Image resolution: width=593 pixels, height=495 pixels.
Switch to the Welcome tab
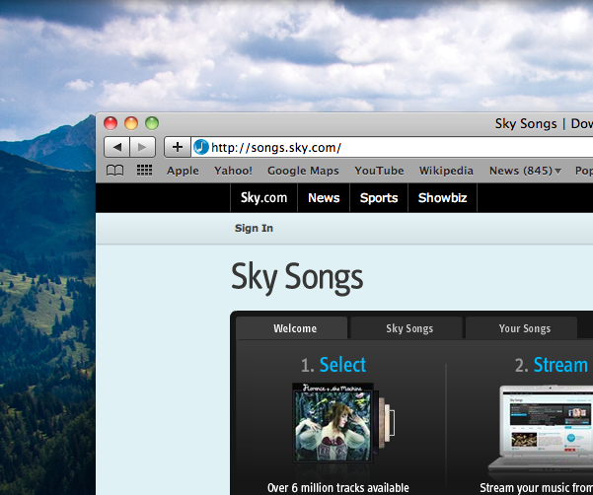coord(292,328)
